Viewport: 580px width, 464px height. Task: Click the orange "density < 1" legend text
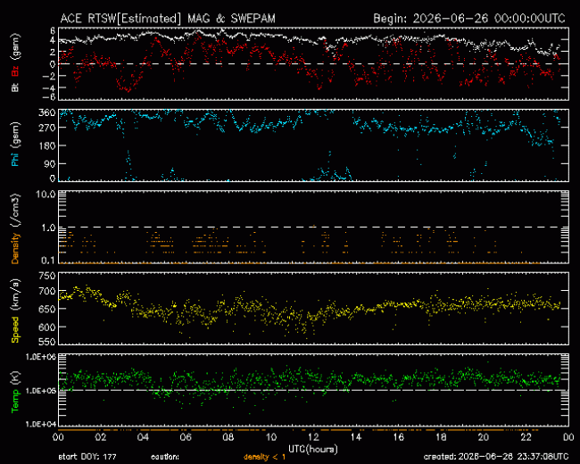pos(264,458)
